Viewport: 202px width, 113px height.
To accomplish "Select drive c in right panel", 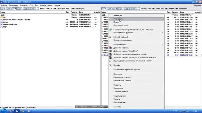I will (x=104, y=9).
